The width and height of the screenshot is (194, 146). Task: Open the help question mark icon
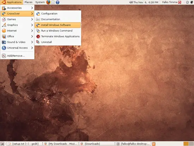point(57,2)
